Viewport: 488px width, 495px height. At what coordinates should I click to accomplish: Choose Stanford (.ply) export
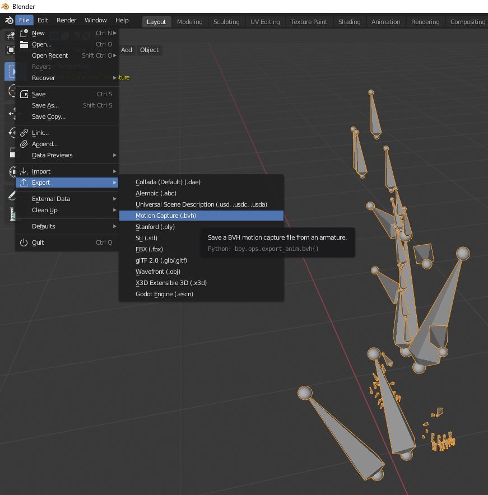201,227
